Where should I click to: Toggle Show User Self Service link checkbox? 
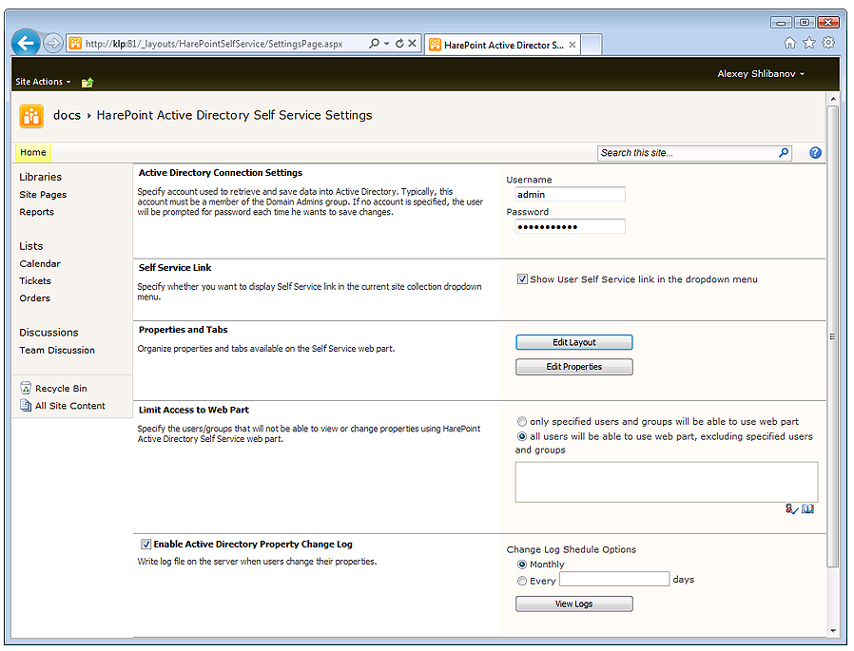(522, 279)
